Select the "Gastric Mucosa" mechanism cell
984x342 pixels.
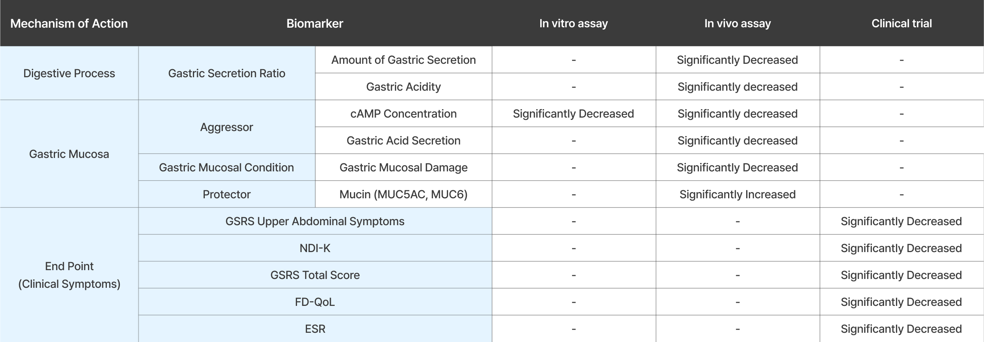[69, 154]
